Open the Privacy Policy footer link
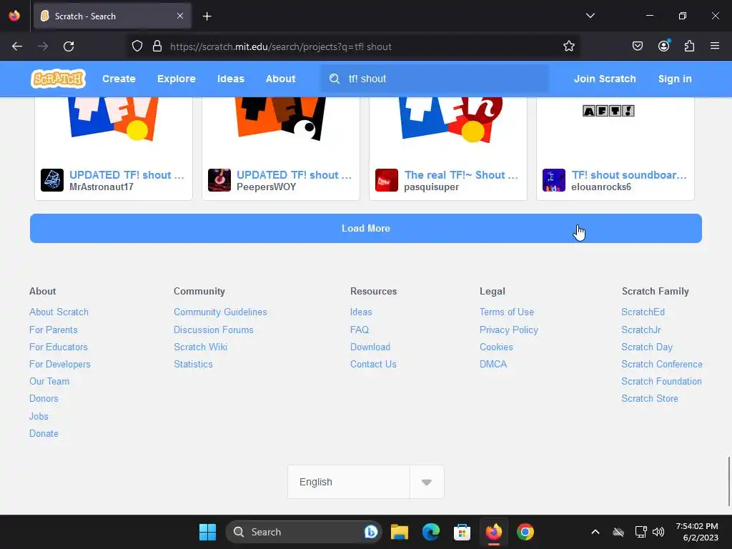Image resolution: width=732 pixels, height=549 pixels. tap(509, 330)
